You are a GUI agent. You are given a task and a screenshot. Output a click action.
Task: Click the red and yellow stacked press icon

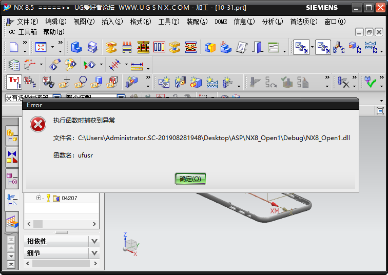(143, 47)
